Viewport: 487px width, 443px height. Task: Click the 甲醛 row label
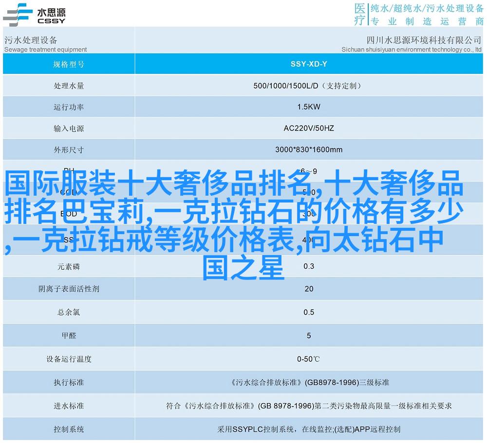tap(69, 335)
